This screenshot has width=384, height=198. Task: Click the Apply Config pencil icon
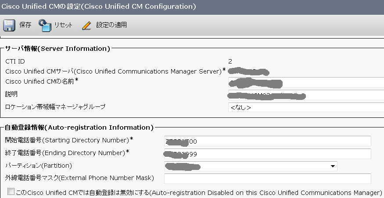pos(87,25)
